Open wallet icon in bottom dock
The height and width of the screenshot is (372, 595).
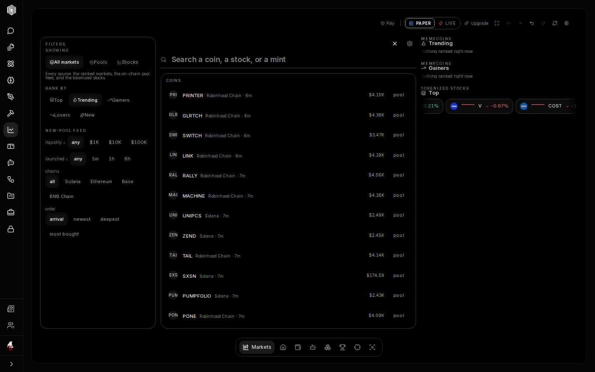coord(298,347)
